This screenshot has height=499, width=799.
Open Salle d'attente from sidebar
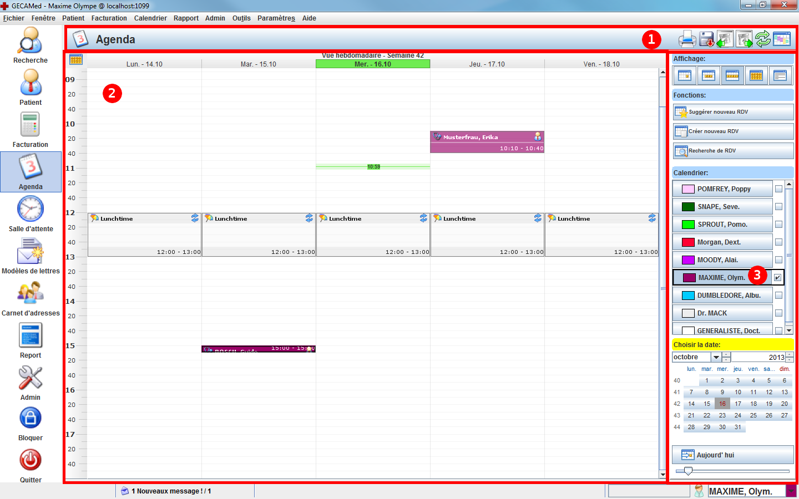[x=31, y=214]
